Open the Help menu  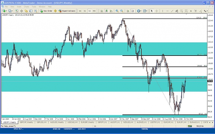pyautogui.click(x=50, y=7)
